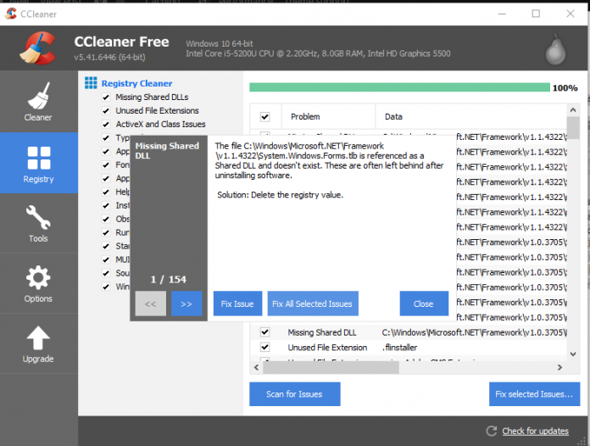The width and height of the screenshot is (590, 446).
Task: Toggle the select-all checkbox in results header
Action: [264, 117]
